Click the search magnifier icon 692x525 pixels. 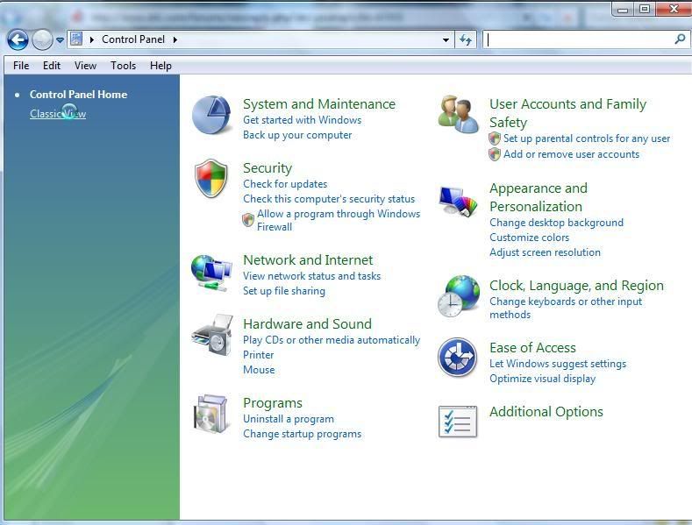[680, 39]
